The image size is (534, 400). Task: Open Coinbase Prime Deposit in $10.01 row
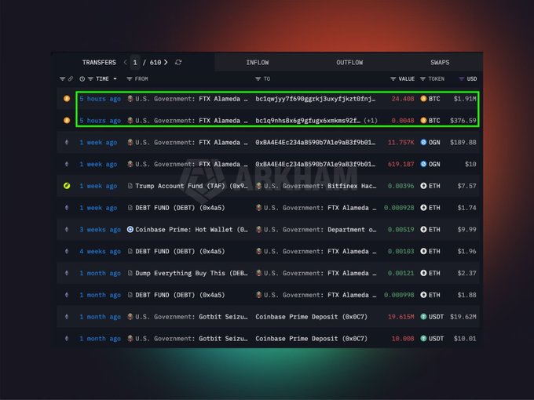(311, 339)
